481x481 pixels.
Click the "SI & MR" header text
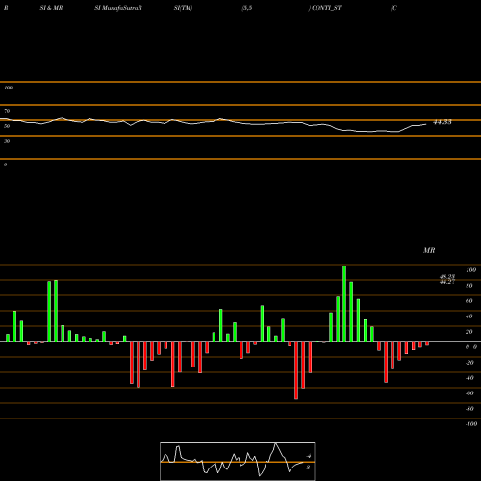(x=51, y=8)
